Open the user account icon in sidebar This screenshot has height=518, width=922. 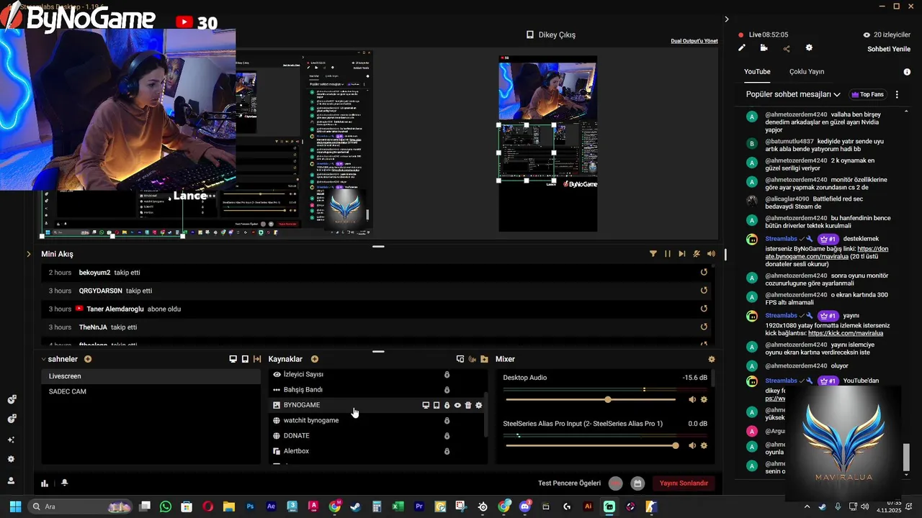11,481
